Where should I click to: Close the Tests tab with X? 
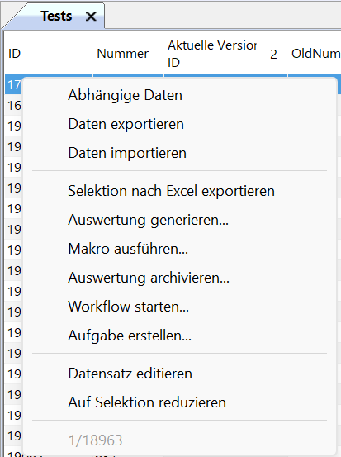click(91, 17)
